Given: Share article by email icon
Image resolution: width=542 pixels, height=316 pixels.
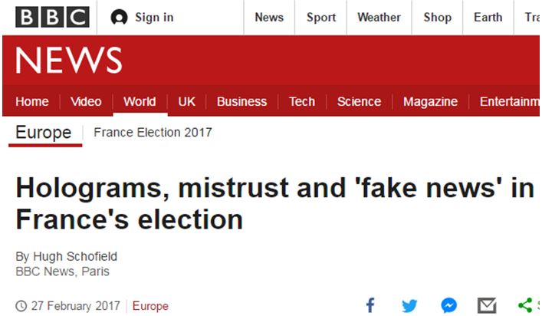Looking at the screenshot, I should tap(487, 305).
